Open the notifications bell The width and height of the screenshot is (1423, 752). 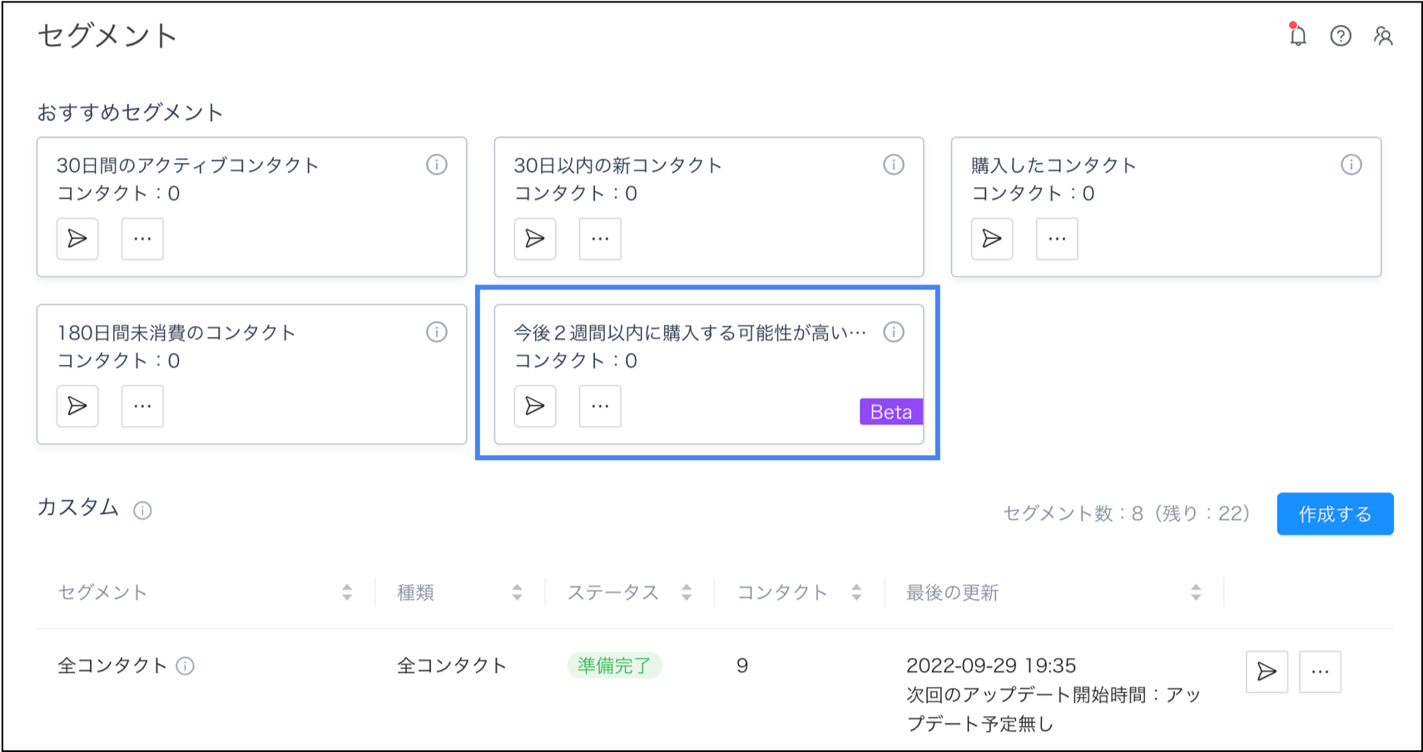[1297, 36]
